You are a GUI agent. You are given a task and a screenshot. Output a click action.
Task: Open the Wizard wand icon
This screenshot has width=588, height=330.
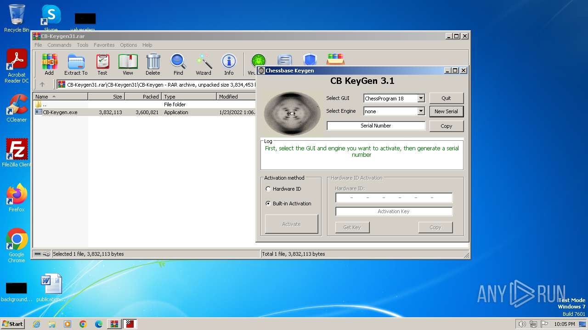point(204,64)
